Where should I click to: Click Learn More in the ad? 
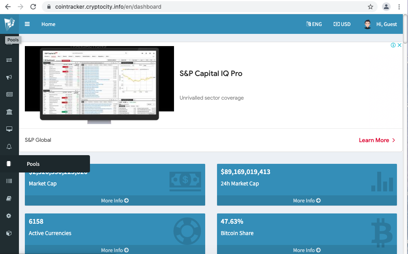[377, 140]
